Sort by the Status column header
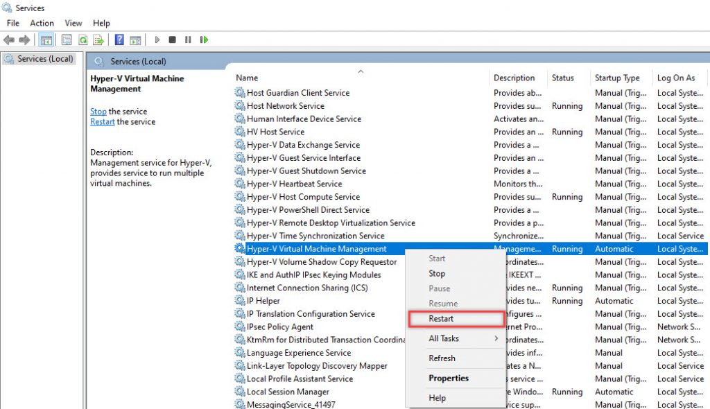Viewport: 710px width, 409px height. pyautogui.click(x=569, y=78)
